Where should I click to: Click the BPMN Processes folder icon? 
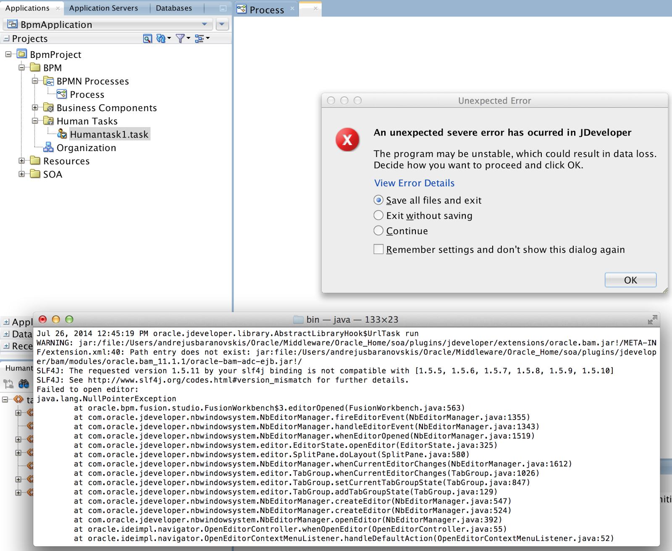49,81
